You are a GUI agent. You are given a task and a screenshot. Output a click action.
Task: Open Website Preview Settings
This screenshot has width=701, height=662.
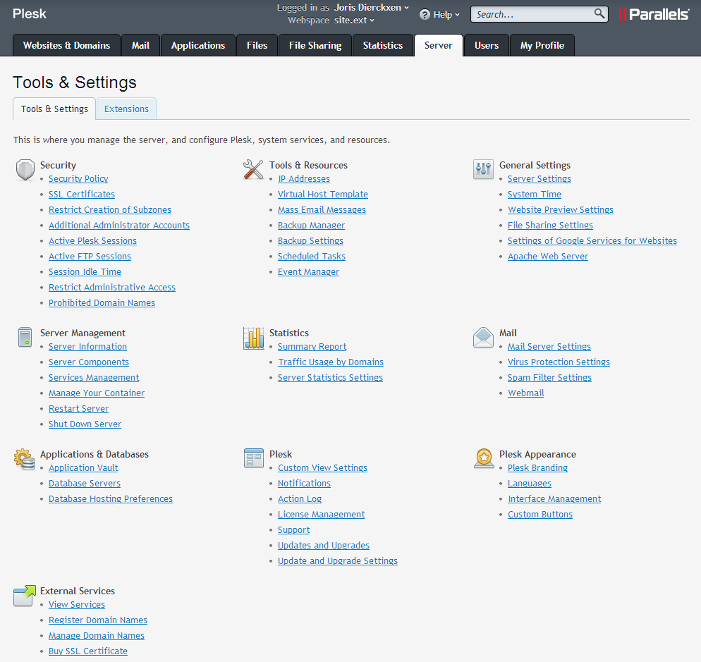(561, 210)
